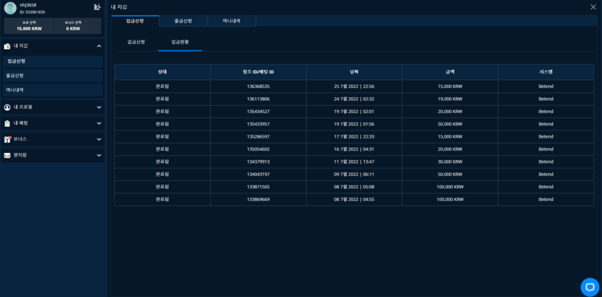This screenshot has width=602, height=297.
Task: Click reference ID 135433957
Action: click(258, 124)
